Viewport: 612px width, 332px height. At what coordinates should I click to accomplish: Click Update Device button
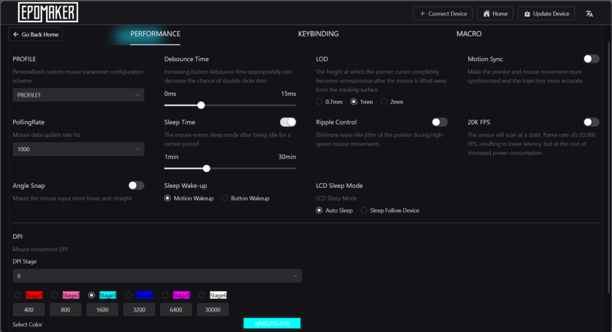point(546,14)
